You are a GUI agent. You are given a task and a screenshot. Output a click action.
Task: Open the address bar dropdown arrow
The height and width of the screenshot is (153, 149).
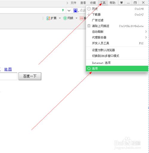click(x=69, y=10)
